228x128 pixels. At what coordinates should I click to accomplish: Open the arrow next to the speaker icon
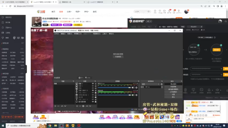coord(221,90)
